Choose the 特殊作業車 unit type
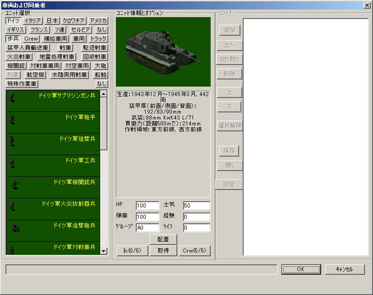 [x=22, y=84]
